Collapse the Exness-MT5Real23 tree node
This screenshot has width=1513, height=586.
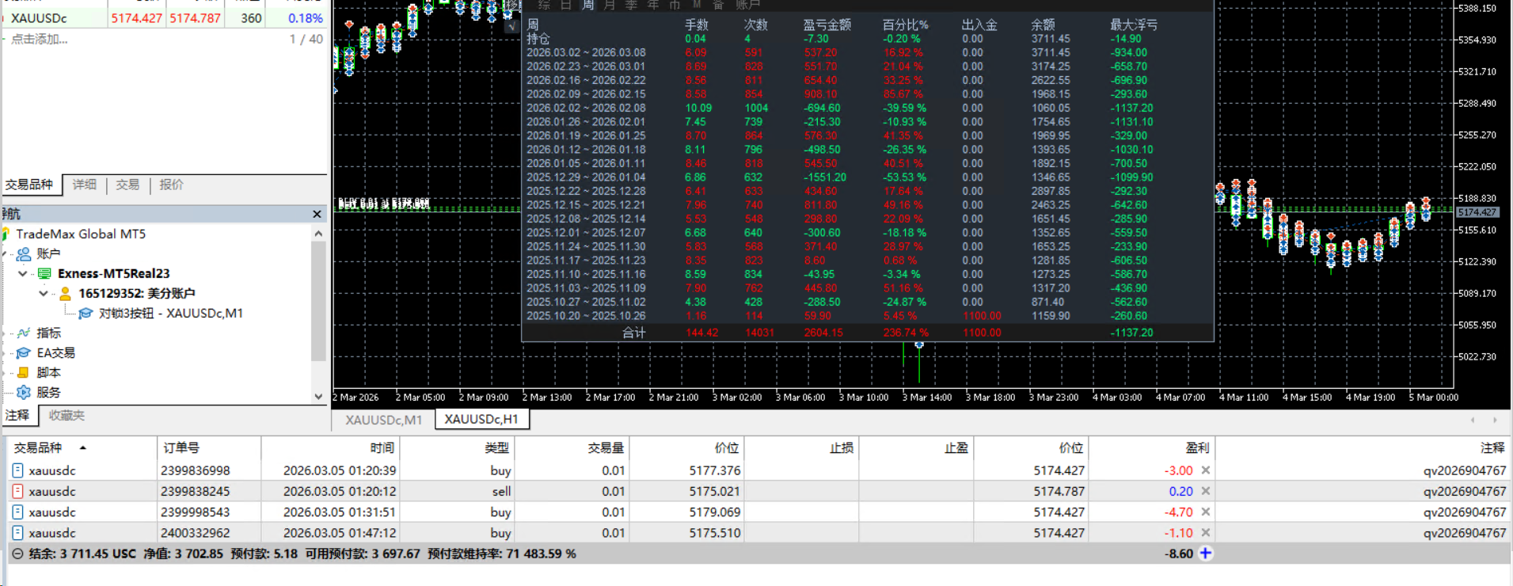coord(23,273)
